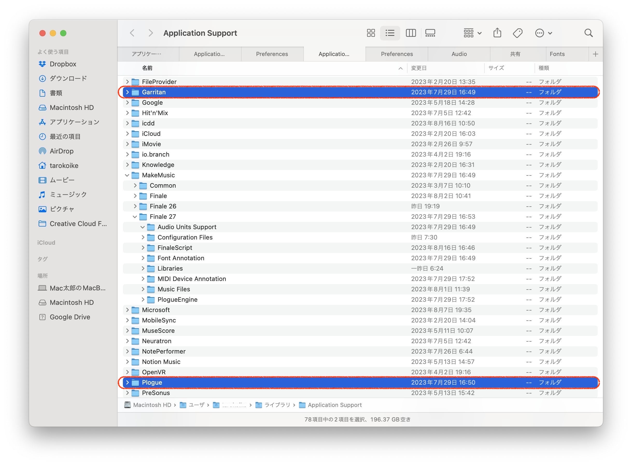Screen dimensions: 632x465
Task: Sort by 名前 column header
Action: pos(147,68)
